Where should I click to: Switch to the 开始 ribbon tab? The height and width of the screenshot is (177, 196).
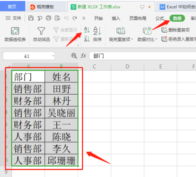click(98, 18)
